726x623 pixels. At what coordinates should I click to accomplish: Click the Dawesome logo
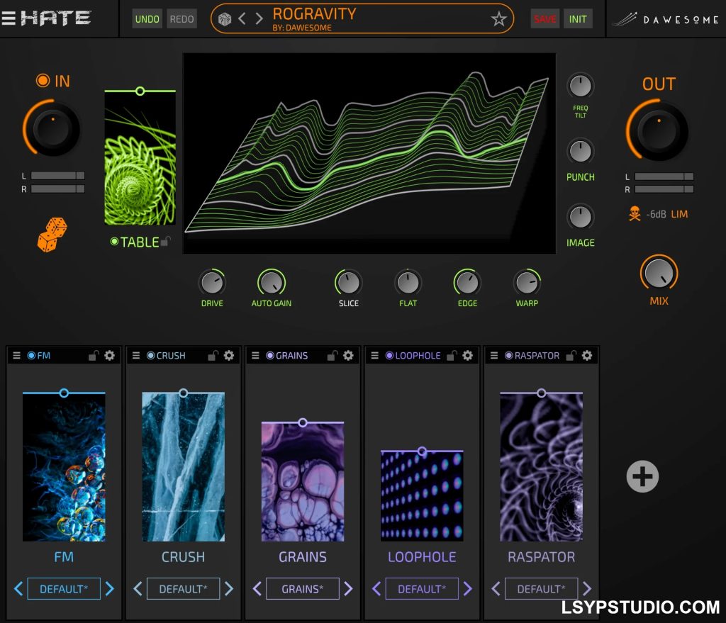665,19
